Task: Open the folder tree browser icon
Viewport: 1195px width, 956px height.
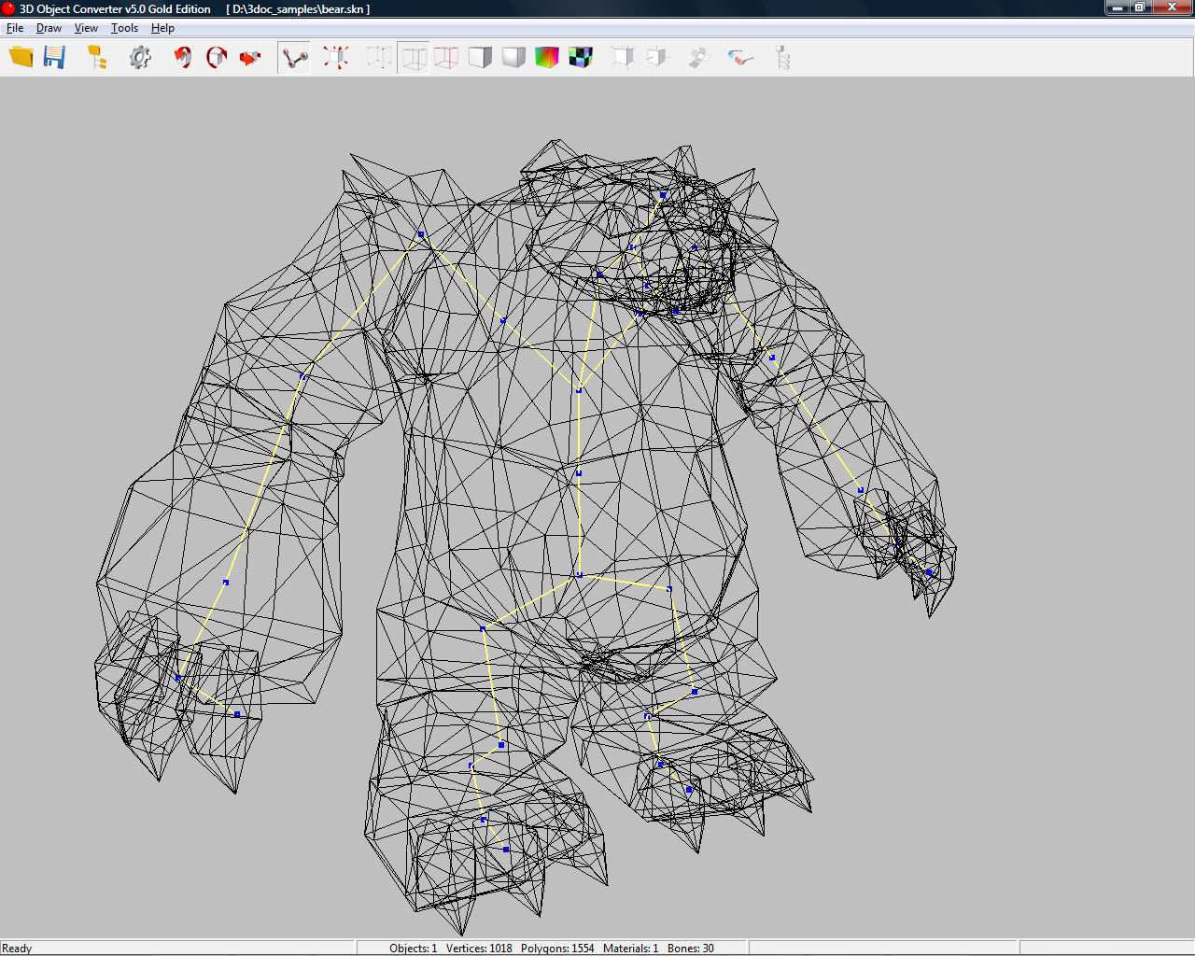Action: click(x=97, y=58)
